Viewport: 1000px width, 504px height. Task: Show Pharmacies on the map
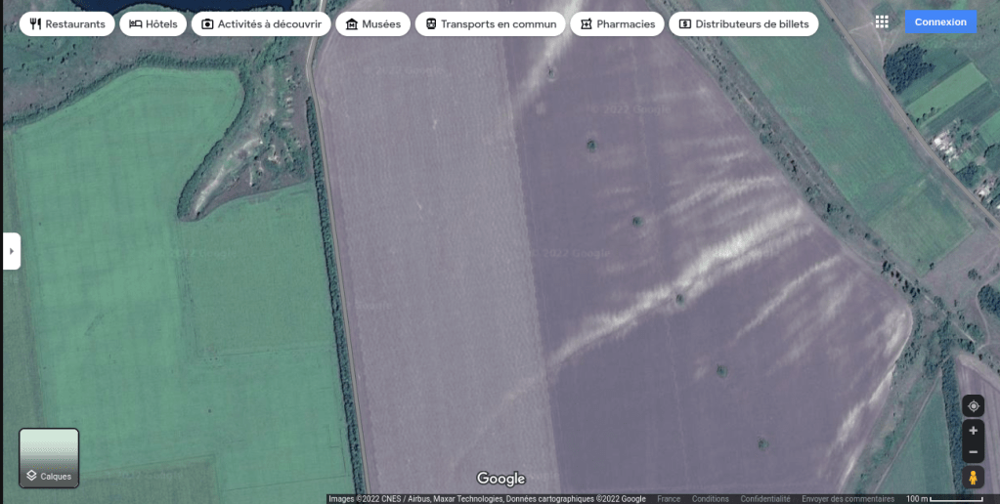[617, 23]
